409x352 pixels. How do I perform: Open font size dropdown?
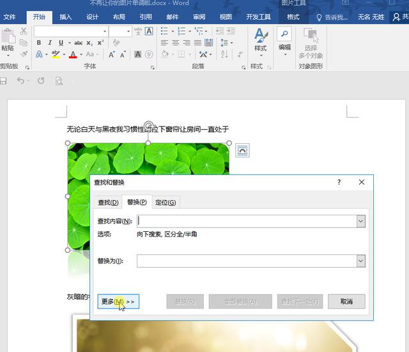128,31
